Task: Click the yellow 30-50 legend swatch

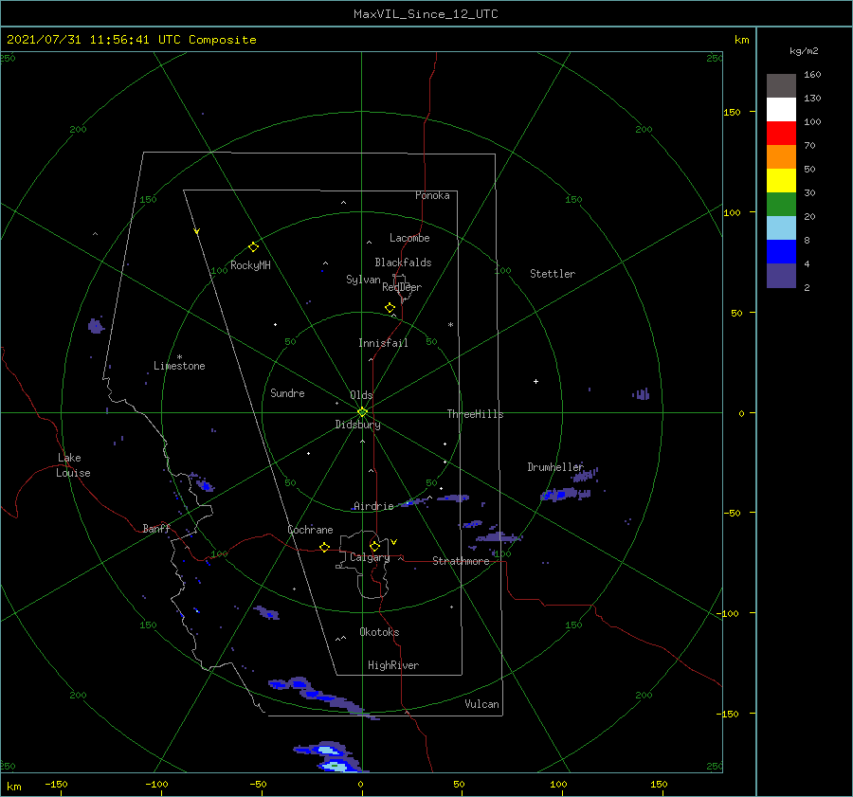Action: coord(781,181)
